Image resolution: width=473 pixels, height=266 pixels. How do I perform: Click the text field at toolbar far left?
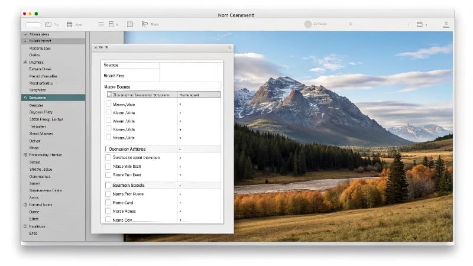coord(34,24)
